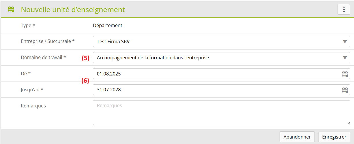
Task: Click the arrow of the Domaine de travail dropdown
Action: (x=345, y=58)
